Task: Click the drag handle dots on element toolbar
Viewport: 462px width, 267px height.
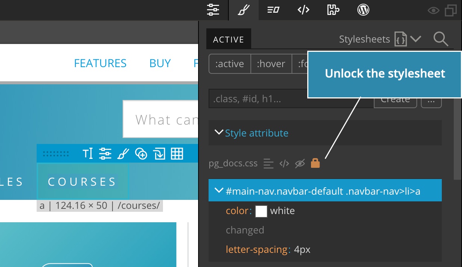Action: click(56, 154)
